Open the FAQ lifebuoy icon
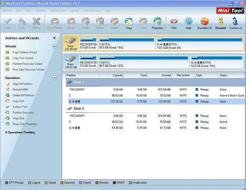Screen dimensions: 246x190 174,21
